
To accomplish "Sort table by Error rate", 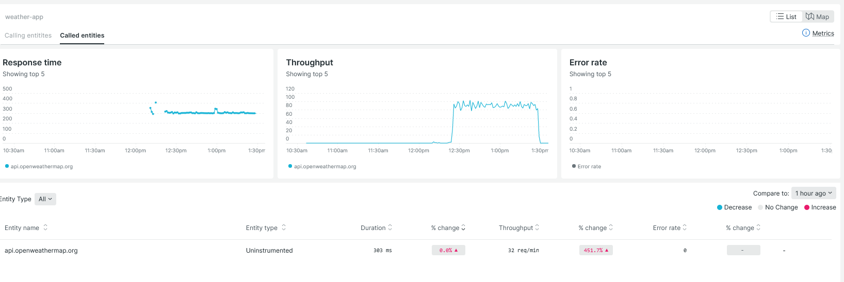I will pyautogui.click(x=670, y=227).
